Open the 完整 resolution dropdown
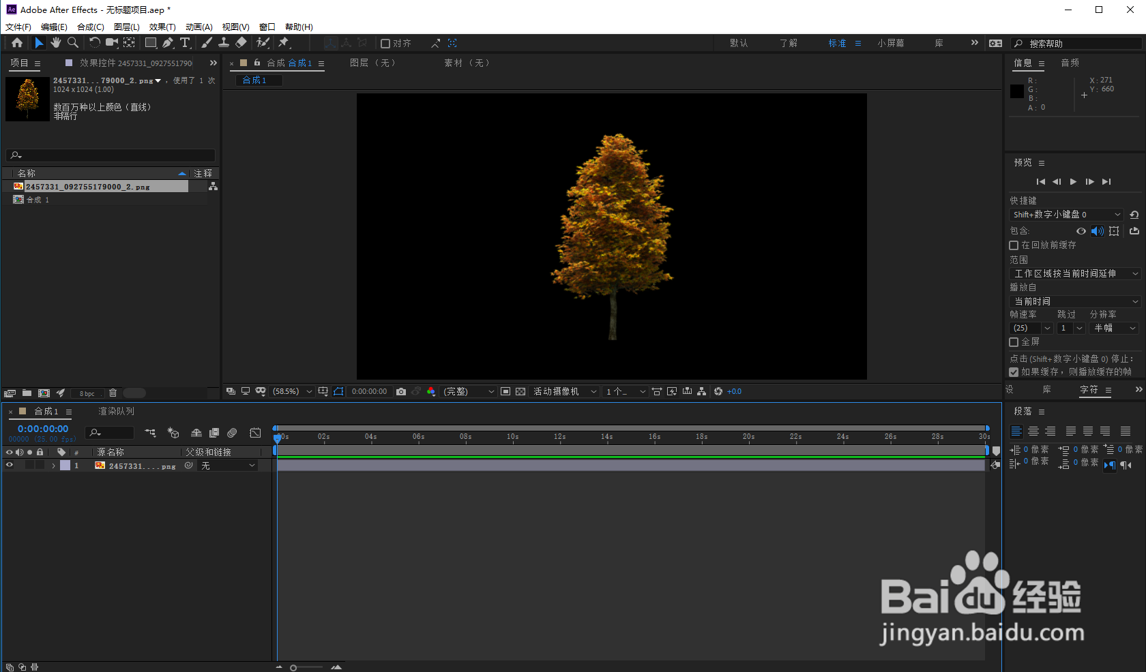 pos(469,392)
